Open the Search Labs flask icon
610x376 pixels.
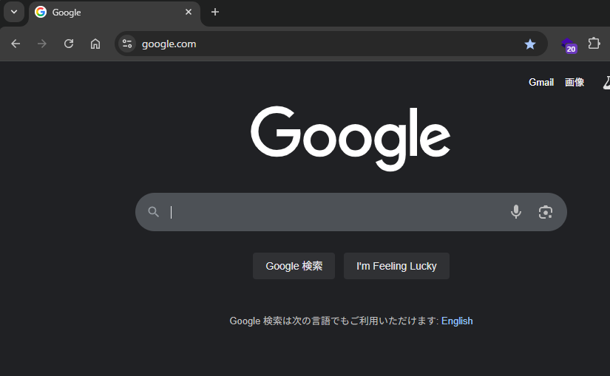click(x=606, y=83)
